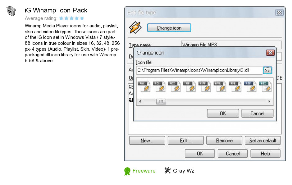Click OK in Edit file type dialog
Screen dimensions: 292x185
(x=200, y=154)
